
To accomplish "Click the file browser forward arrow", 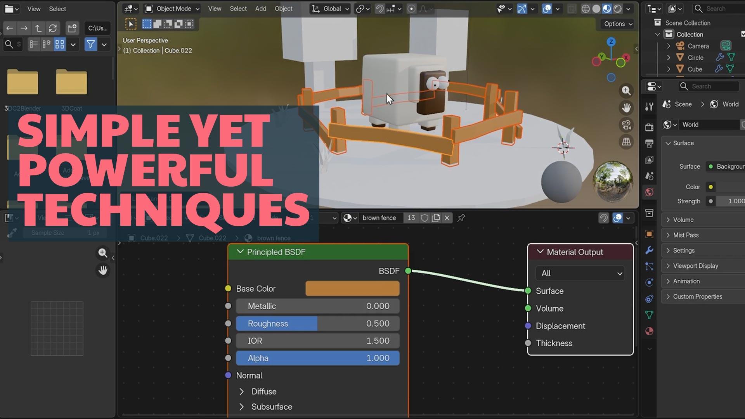I will click(x=24, y=28).
